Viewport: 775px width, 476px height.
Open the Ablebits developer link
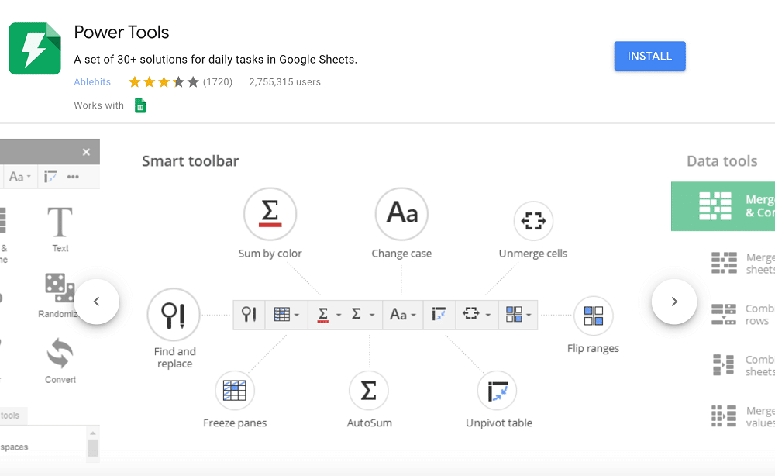pyautogui.click(x=92, y=82)
